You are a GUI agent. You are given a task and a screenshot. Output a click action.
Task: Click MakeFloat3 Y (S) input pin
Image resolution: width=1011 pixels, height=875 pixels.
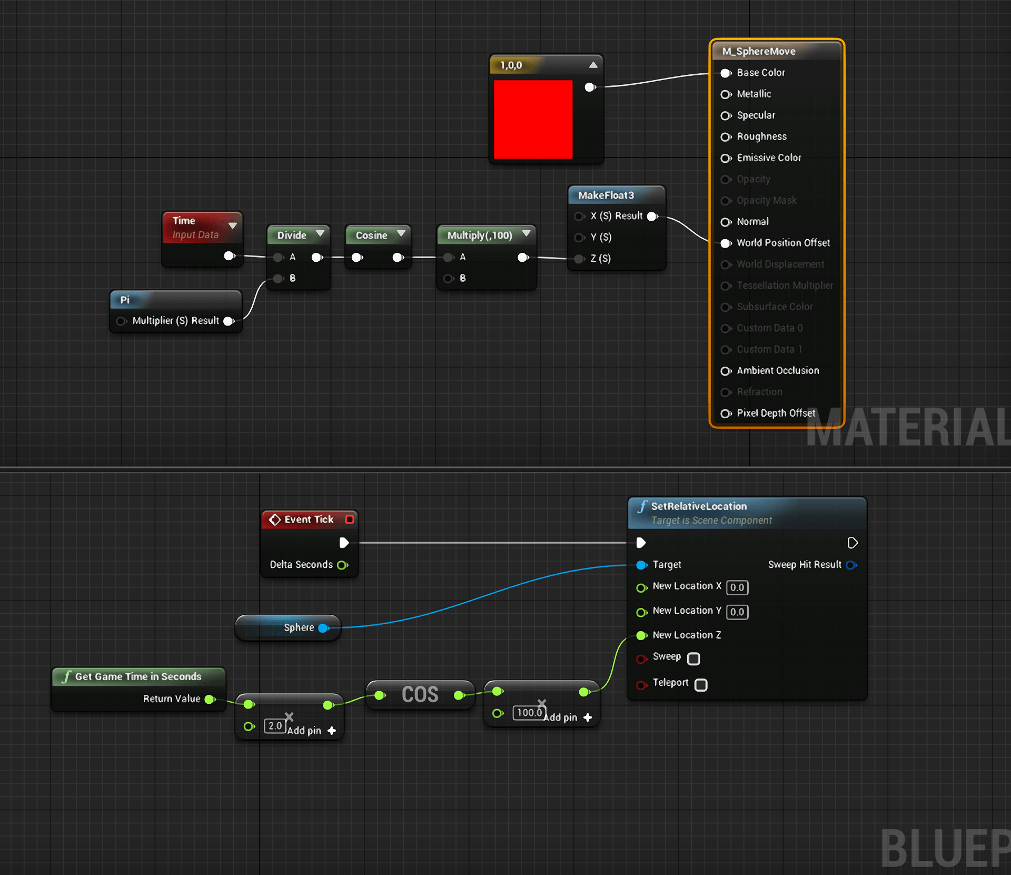click(580, 238)
